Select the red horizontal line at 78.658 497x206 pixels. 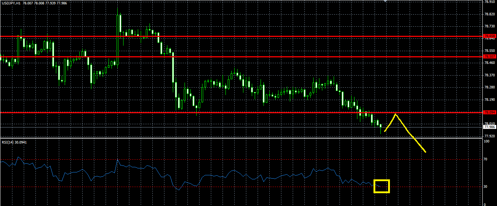click(x=241, y=37)
